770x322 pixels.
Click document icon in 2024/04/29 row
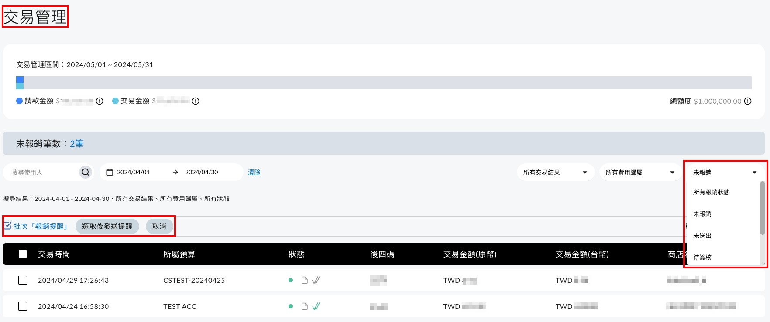click(x=305, y=280)
